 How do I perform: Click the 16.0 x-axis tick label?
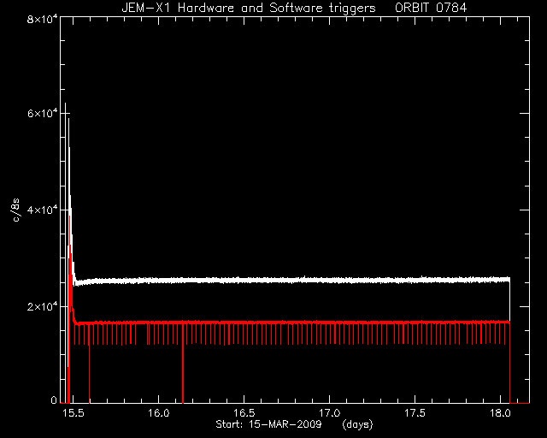(x=158, y=413)
